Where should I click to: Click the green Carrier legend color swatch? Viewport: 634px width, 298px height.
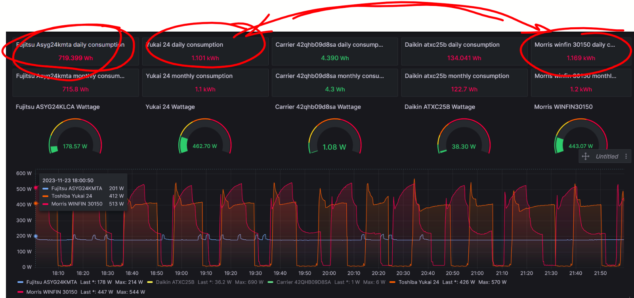coord(270,282)
